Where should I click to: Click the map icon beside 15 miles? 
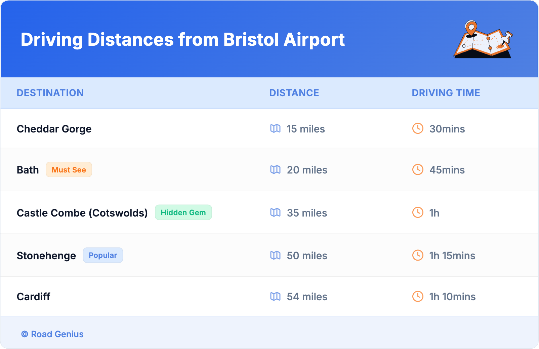pos(275,128)
